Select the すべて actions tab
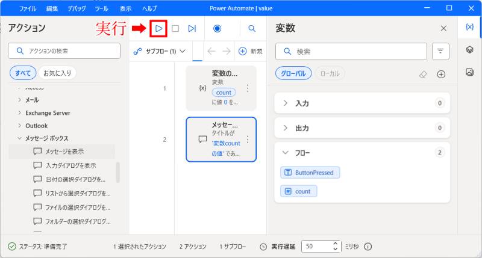 [x=23, y=73]
